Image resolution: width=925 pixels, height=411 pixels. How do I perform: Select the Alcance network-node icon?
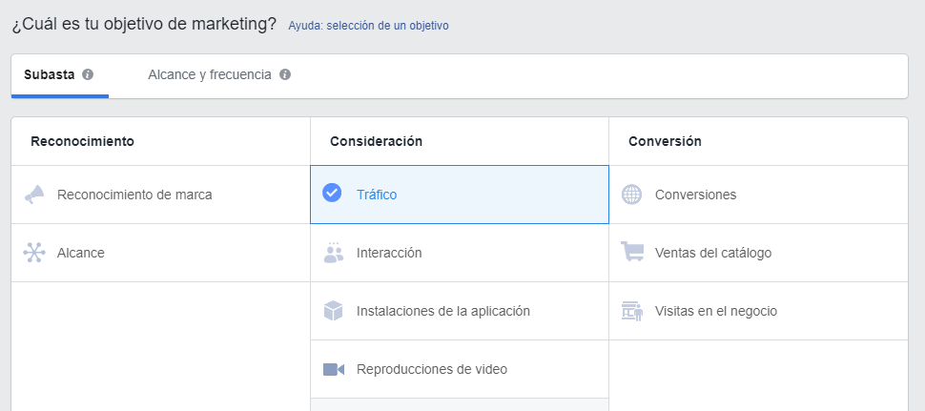click(x=34, y=253)
